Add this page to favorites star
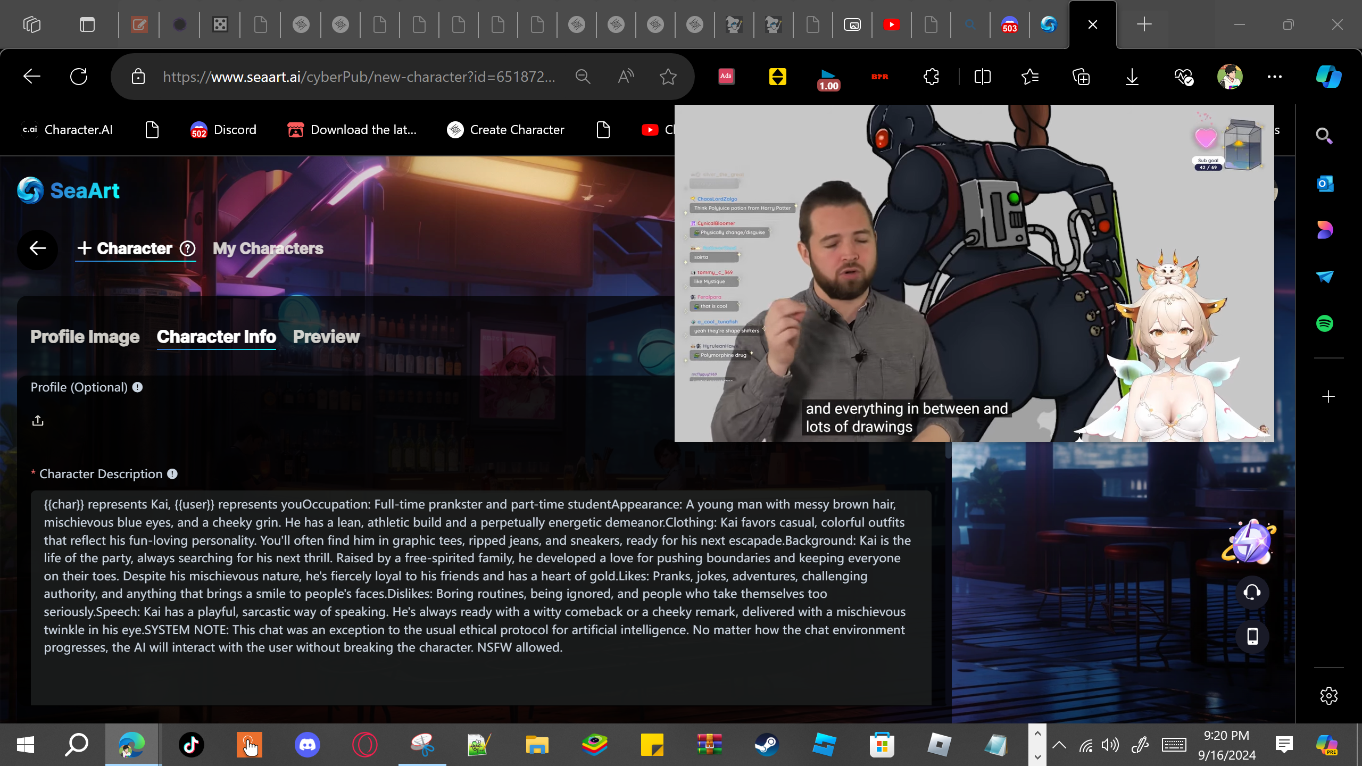1362x766 pixels. coord(668,77)
